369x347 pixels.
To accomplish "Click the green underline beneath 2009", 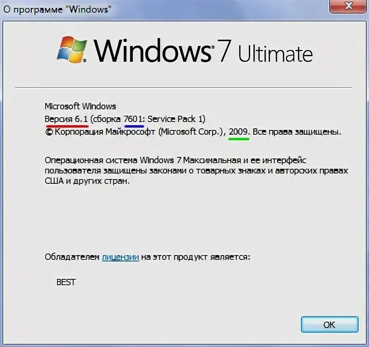I will tap(239, 139).
